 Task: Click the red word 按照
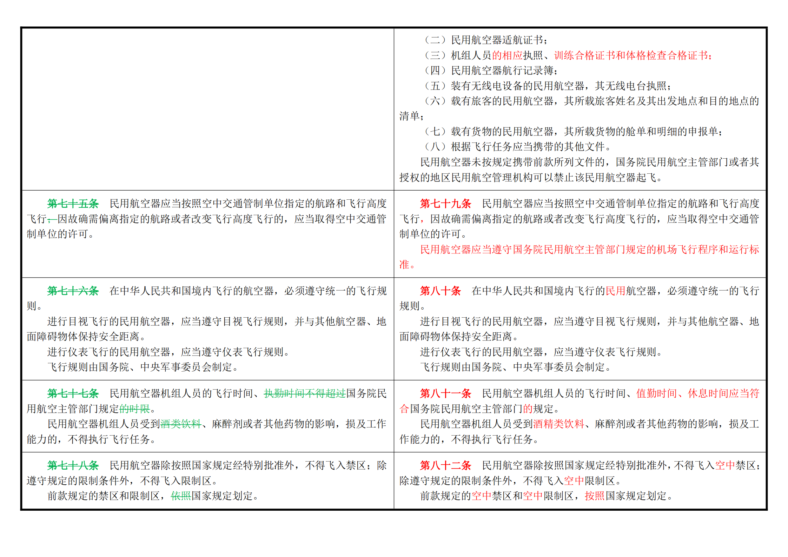point(595,496)
